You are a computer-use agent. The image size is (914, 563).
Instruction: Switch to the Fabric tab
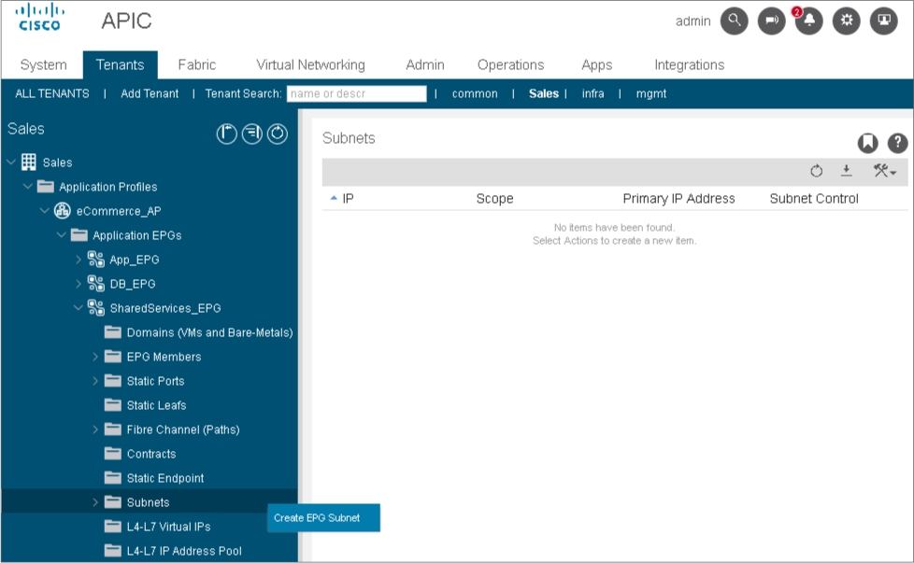(196, 64)
